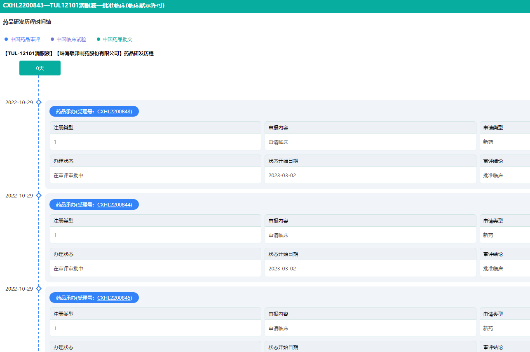
Task: Toggle the 中国药品审评 legend item
Action: point(22,40)
